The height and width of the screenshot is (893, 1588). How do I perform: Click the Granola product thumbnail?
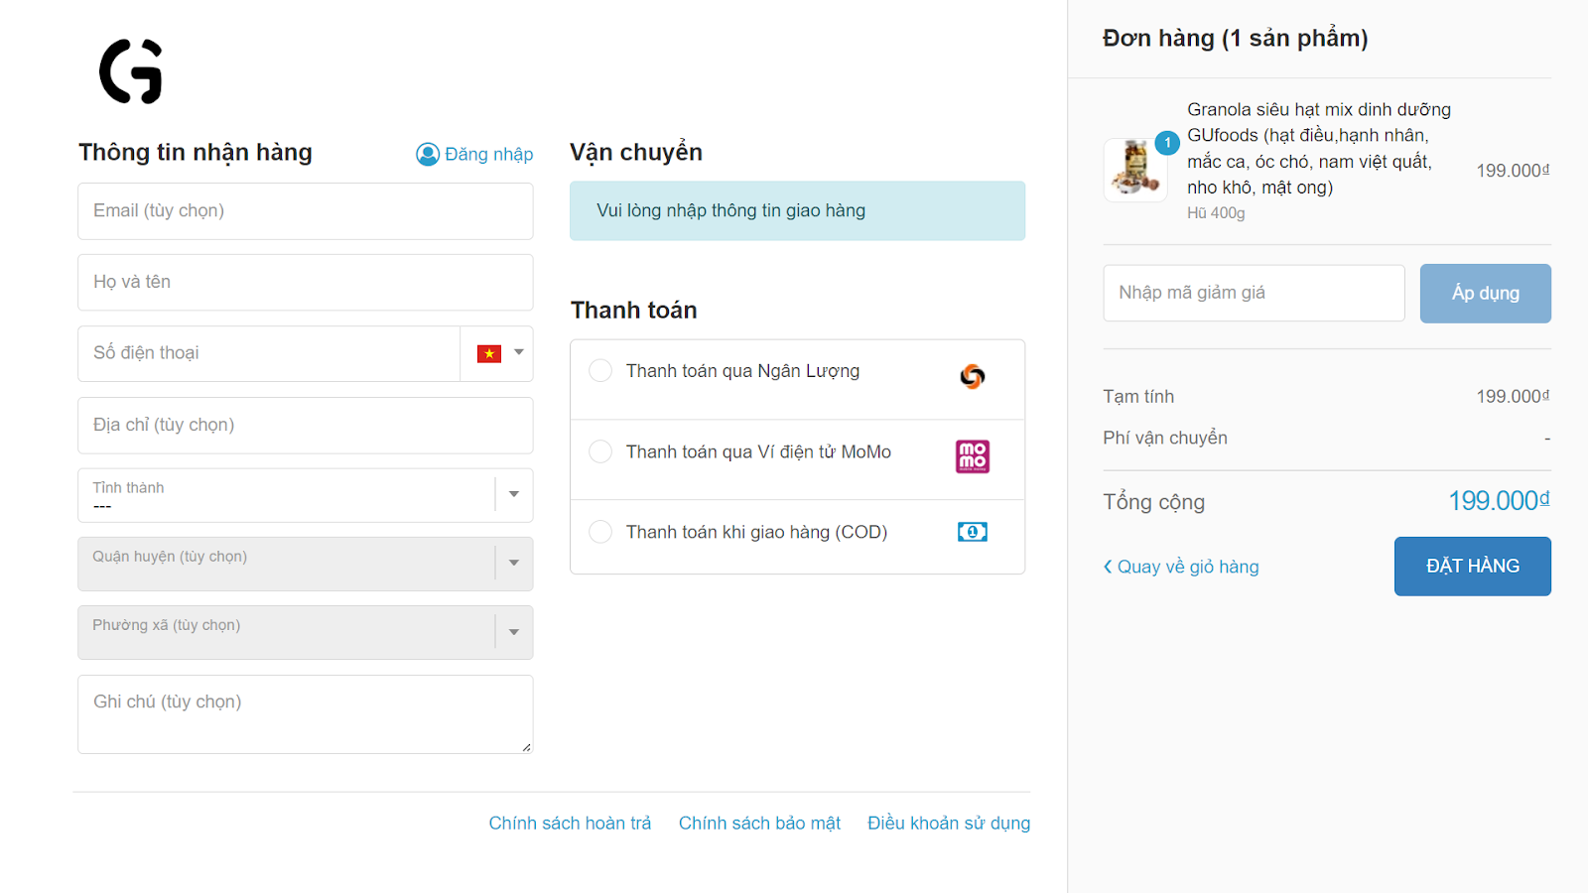coord(1135,170)
